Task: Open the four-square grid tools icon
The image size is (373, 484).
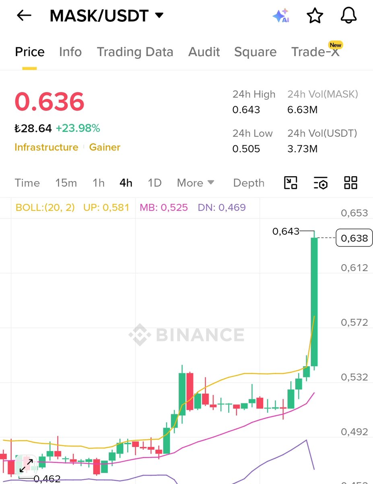Action: [350, 183]
